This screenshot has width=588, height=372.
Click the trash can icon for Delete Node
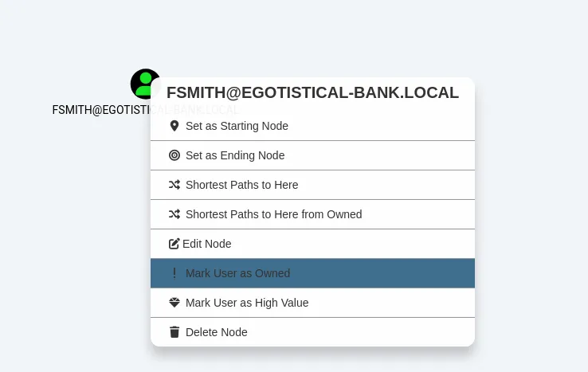(x=174, y=332)
